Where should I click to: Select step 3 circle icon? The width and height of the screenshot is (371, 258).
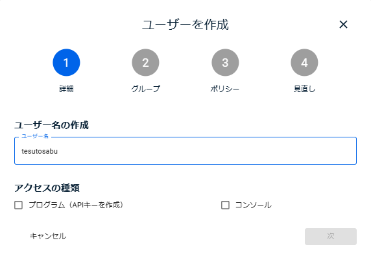(225, 62)
